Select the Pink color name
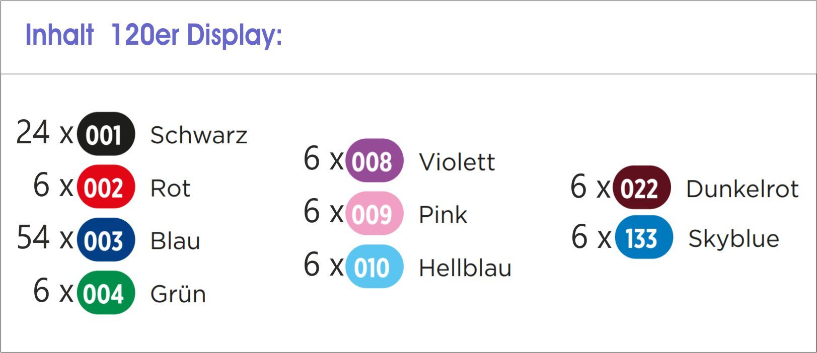 click(x=443, y=215)
